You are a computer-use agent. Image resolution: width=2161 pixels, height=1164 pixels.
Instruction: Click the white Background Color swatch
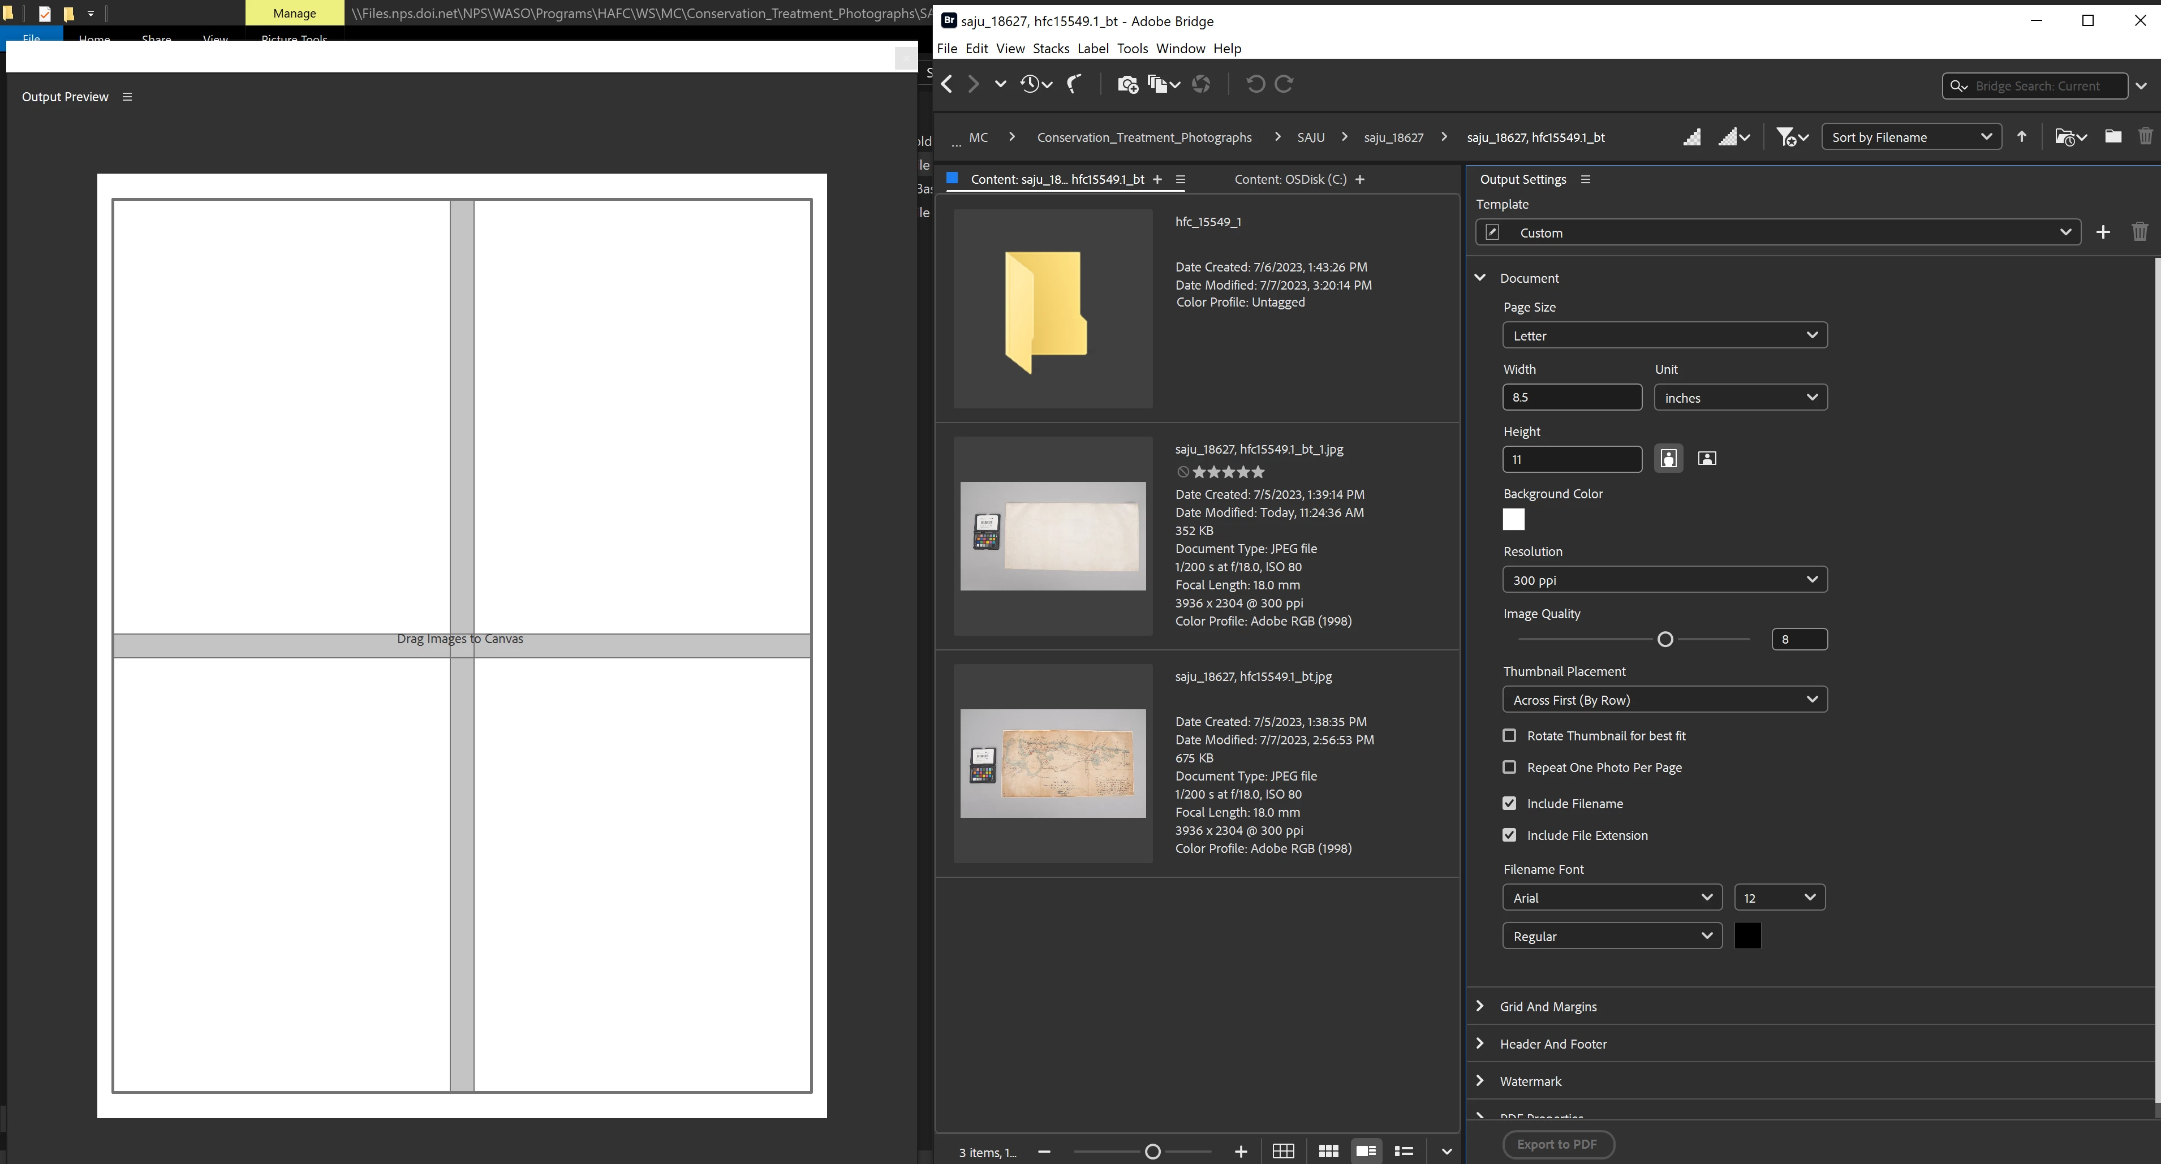pyautogui.click(x=1513, y=520)
